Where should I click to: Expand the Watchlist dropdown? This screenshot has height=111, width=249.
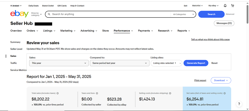(197, 6)
